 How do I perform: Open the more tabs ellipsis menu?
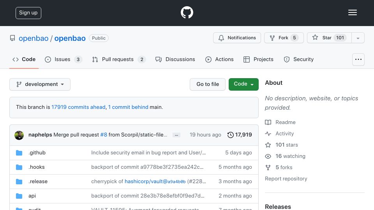358,59
